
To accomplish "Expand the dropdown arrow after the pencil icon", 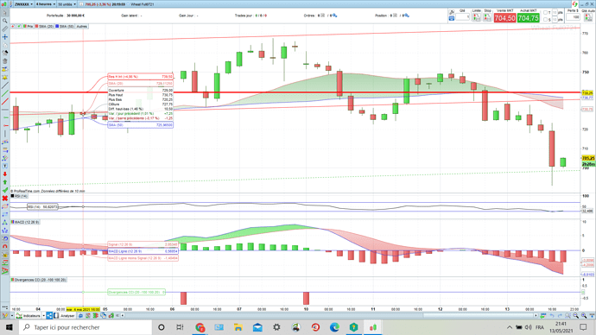I will click(x=12, y=316).
